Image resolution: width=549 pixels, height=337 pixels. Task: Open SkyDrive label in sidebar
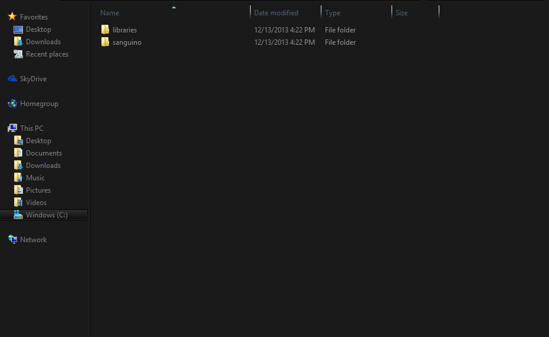pyautogui.click(x=33, y=79)
